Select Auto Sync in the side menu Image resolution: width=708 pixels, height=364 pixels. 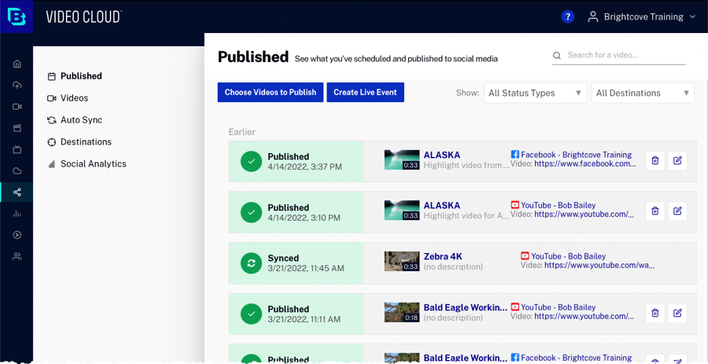(81, 120)
